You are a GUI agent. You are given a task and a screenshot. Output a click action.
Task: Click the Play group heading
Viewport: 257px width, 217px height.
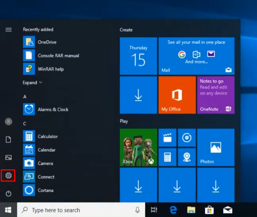click(124, 121)
